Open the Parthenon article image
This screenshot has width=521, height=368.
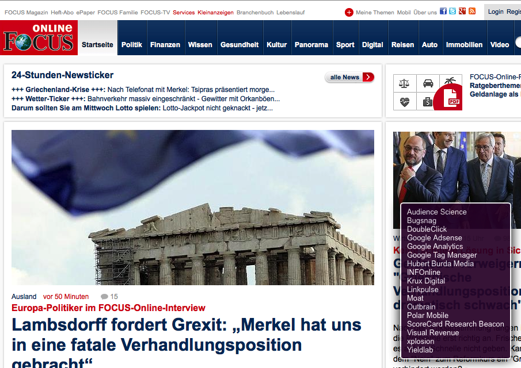click(193, 208)
